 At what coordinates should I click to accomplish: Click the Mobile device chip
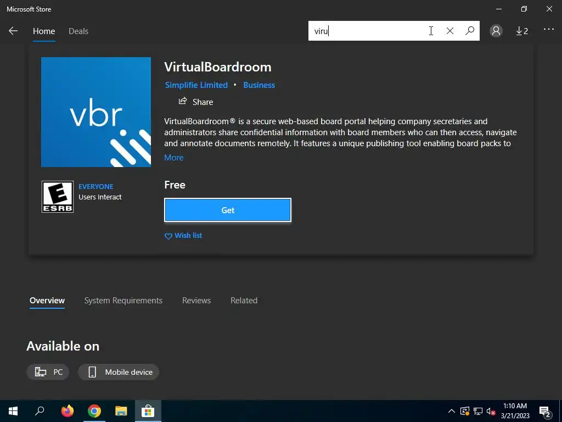(x=119, y=372)
